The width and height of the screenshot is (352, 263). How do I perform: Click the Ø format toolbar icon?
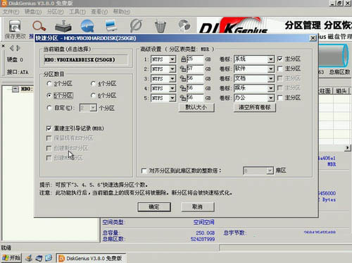tap(136, 26)
